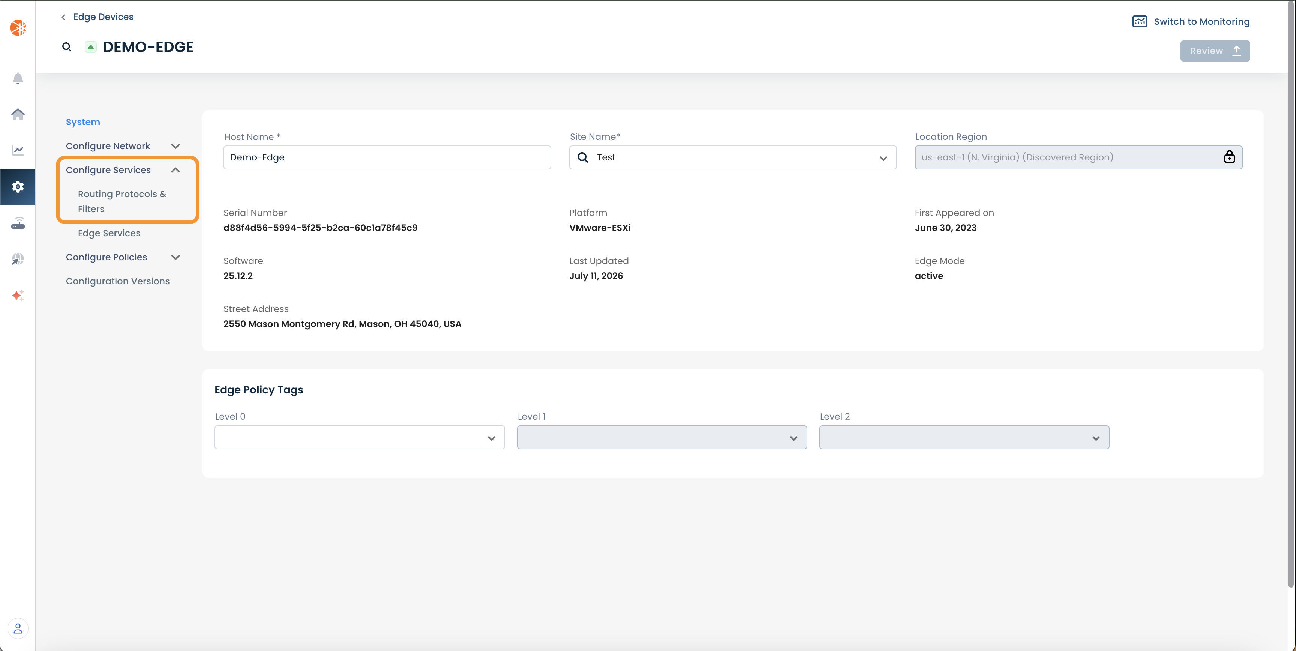Open the AI sparkle icon in sidebar

tap(18, 295)
